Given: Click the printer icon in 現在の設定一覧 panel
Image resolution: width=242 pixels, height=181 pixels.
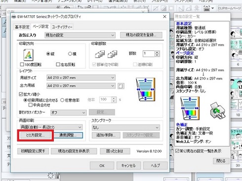Looking at the screenshot, I should tap(218, 110).
